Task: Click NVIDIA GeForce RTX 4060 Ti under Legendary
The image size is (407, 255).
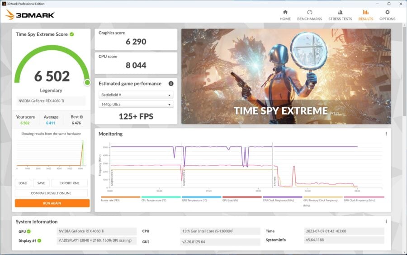Action: point(51,101)
